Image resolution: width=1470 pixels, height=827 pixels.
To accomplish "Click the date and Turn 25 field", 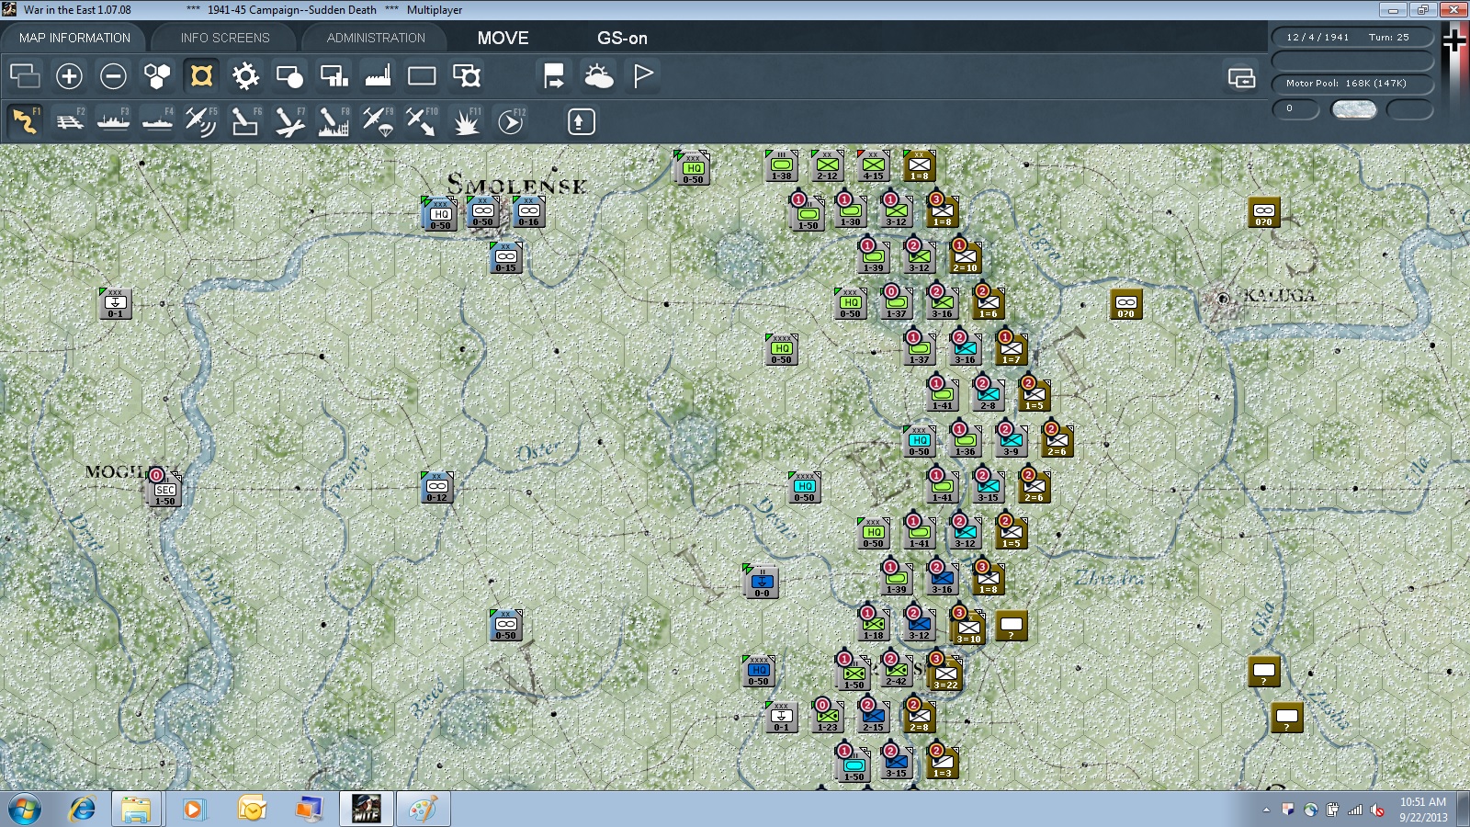I will click(1352, 37).
